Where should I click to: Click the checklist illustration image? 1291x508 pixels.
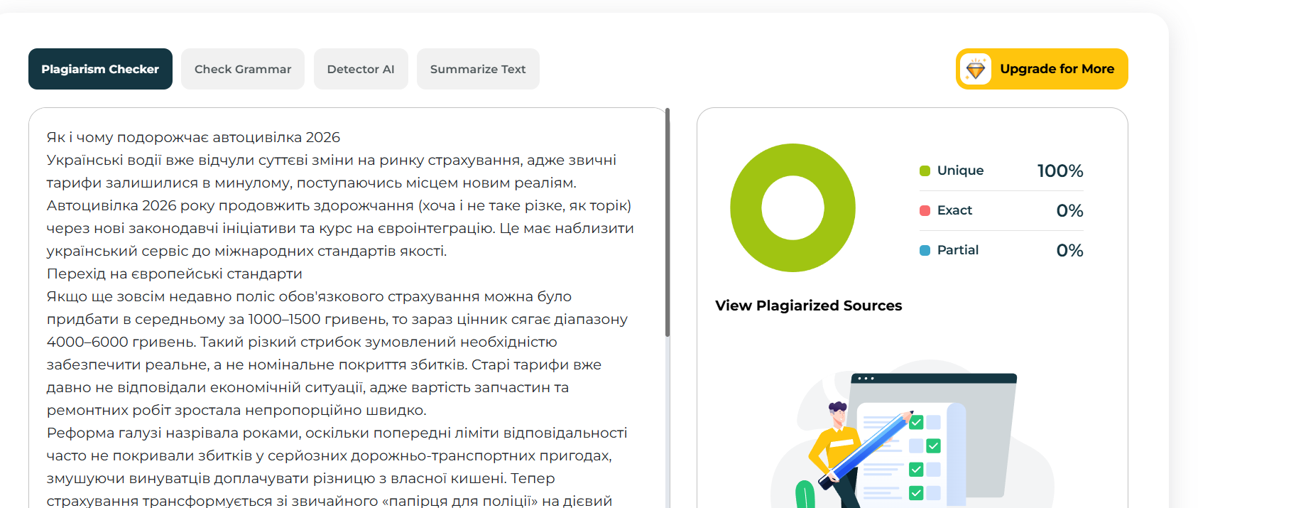913,435
